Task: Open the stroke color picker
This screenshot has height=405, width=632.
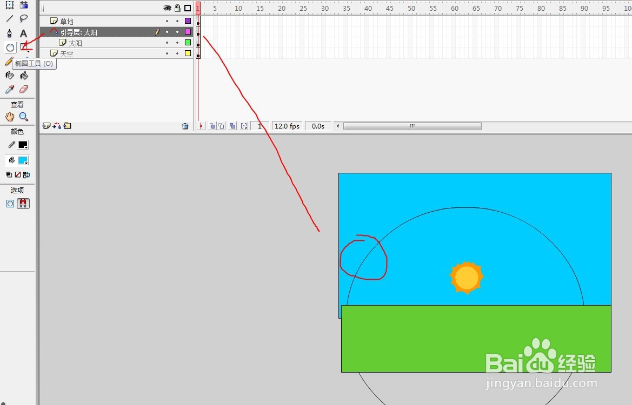Action: click(23, 145)
